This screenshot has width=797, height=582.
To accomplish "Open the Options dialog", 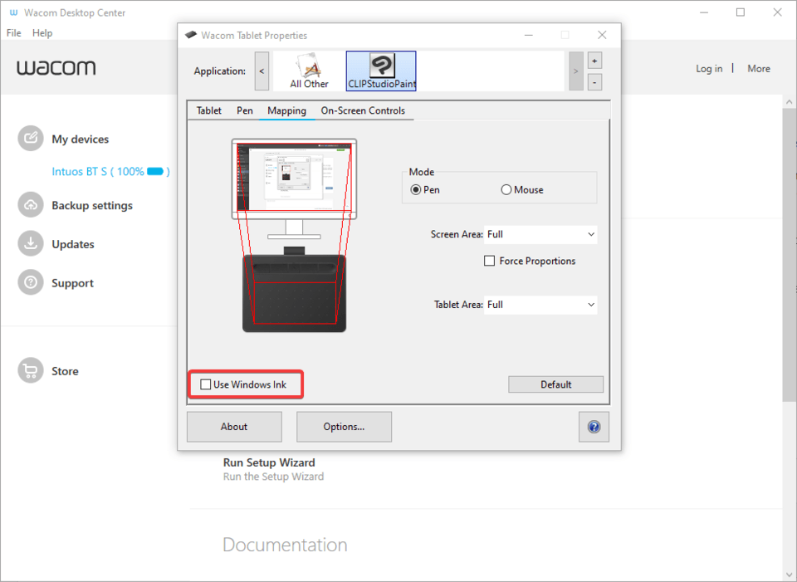I will 344,426.
